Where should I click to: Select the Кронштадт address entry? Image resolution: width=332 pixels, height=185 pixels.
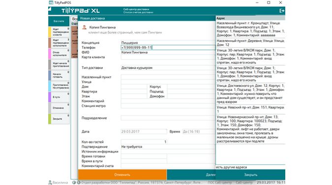click(250, 29)
